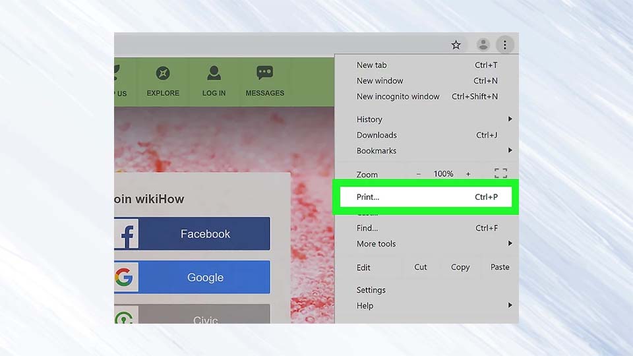Image resolution: width=633 pixels, height=356 pixels.
Task: Expand the History submenu arrow
Action: (x=510, y=119)
